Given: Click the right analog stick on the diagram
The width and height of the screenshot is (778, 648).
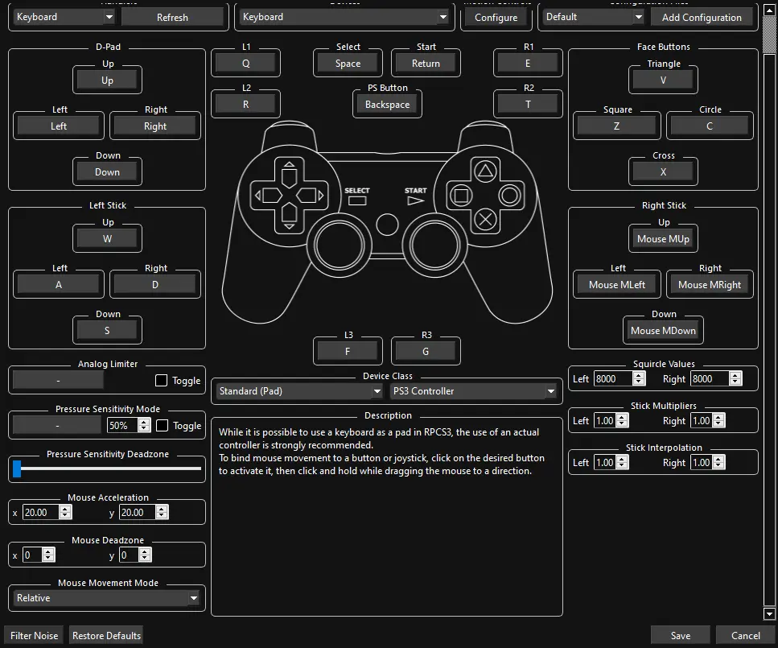Looking at the screenshot, I should pyautogui.click(x=434, y=246).
